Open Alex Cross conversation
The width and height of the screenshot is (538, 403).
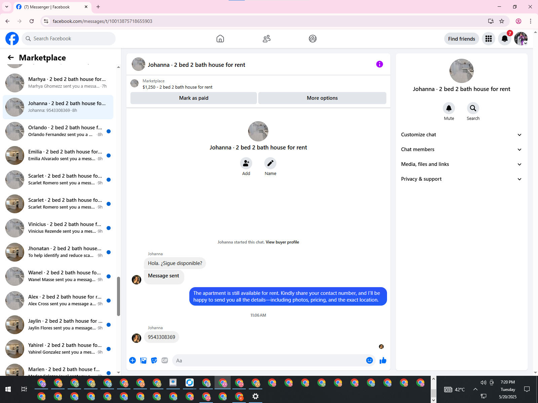[x=58, y=301]
